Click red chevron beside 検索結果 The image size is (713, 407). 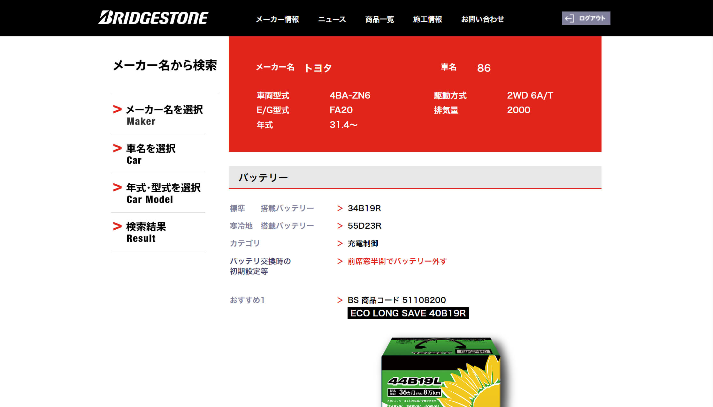point(117,226)
